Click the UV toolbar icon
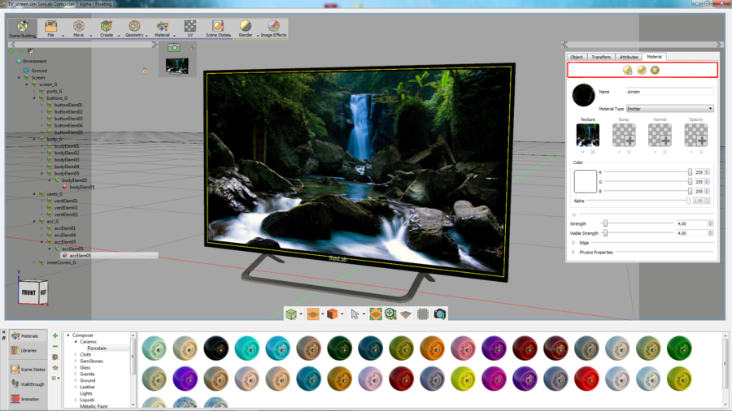The width and height of the screenshot is (732, 411). [x=190, y=28]
